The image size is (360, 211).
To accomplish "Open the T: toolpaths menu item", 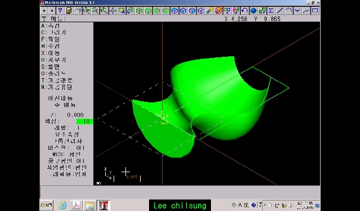I will tap(57, 80).
